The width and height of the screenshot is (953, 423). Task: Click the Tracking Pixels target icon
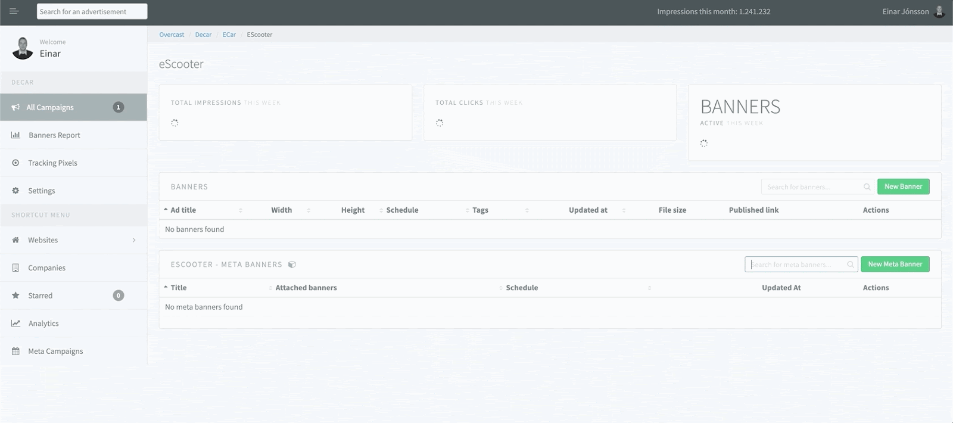(x=15, y=163)
